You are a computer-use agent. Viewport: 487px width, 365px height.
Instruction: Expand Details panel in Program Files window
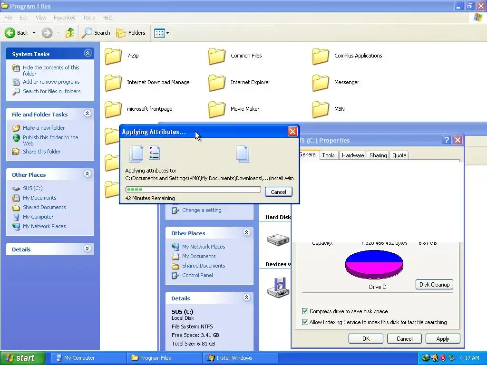tap(88, 248)
